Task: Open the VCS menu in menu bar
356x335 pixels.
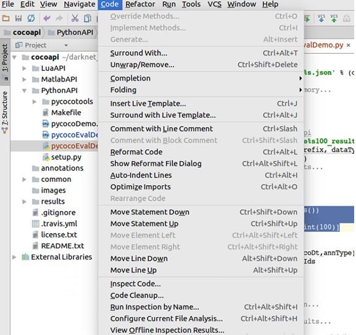Action: [x=214, y=4]
